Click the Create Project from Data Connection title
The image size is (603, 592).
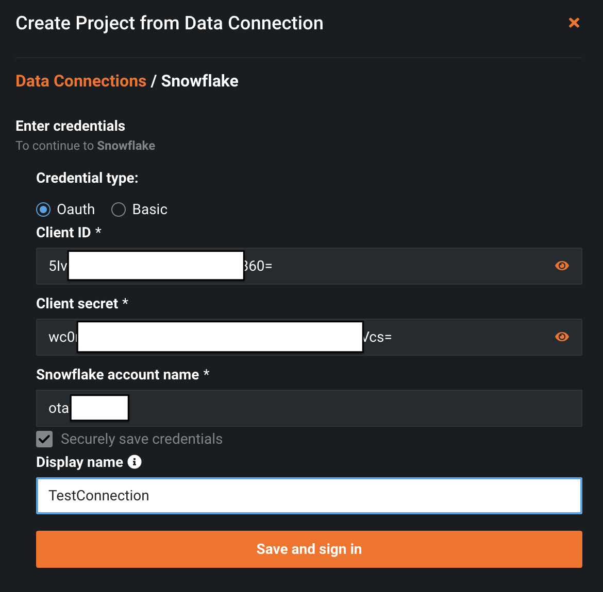pyautogui.click(x=170, y=23)
